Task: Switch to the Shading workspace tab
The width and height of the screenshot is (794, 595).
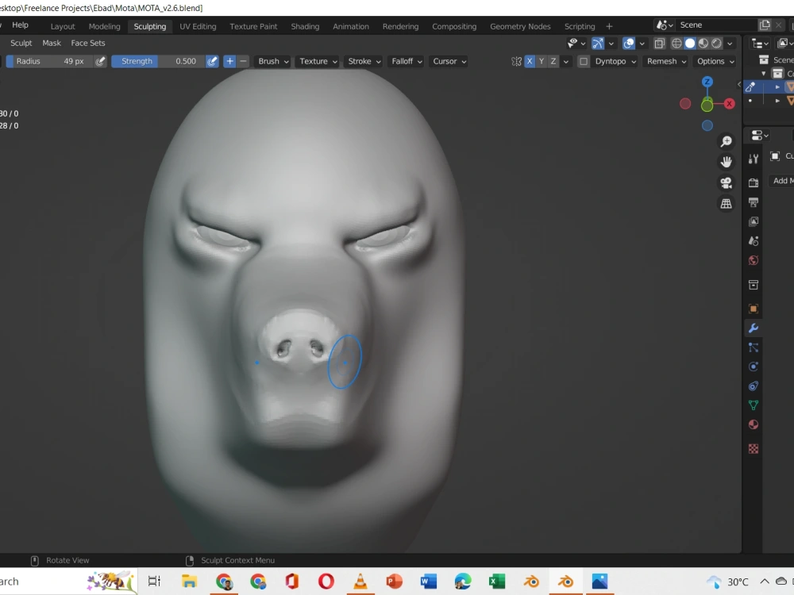Action: [x=305, y=26]
